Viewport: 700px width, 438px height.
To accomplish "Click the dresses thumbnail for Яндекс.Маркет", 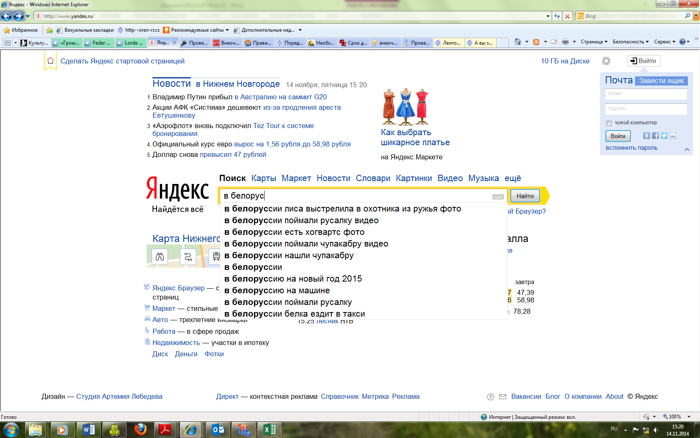I will click(405, 107).
